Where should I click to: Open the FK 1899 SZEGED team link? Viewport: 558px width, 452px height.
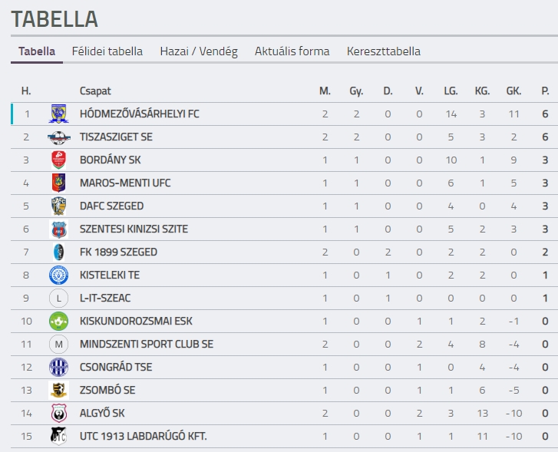tap(118, 252)
